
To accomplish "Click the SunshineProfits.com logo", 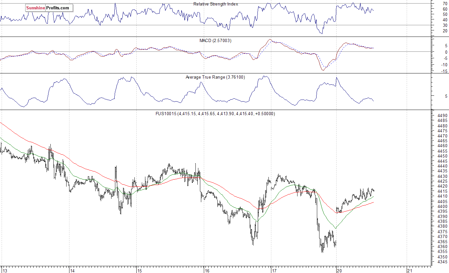I will (49, 8).
